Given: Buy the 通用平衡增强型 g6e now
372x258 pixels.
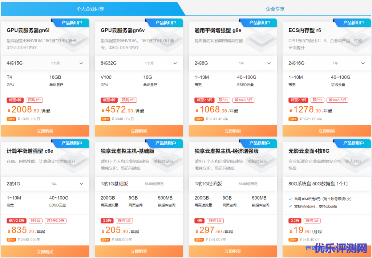Looking at the screenshot, I should (x=233, y=131).
